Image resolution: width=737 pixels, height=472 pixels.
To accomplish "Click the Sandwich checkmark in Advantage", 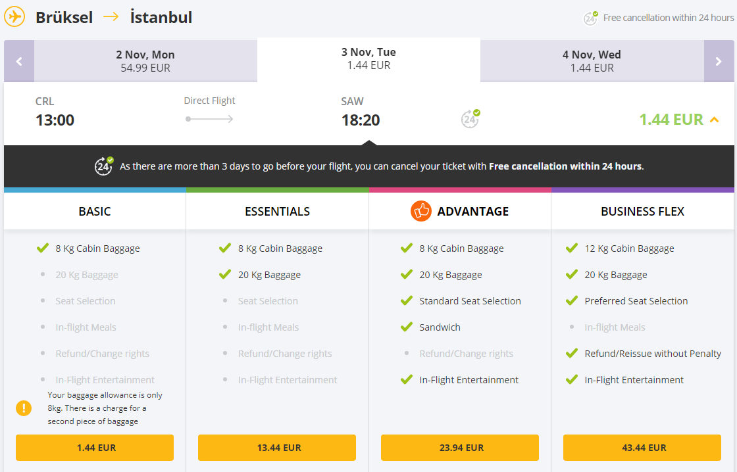I will (407, 327).
